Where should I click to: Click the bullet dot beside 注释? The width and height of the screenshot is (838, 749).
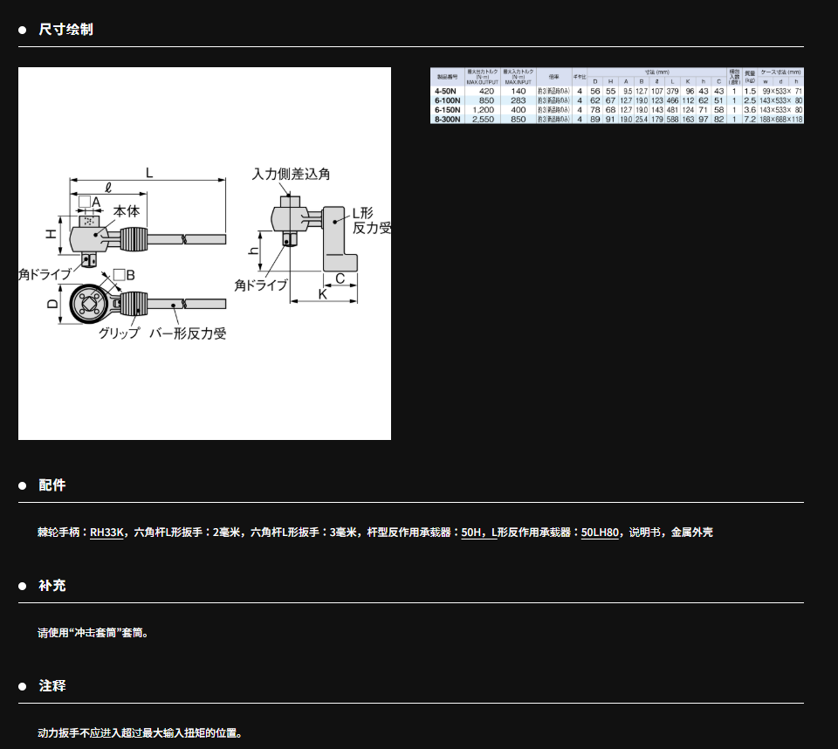pos(23,687)
